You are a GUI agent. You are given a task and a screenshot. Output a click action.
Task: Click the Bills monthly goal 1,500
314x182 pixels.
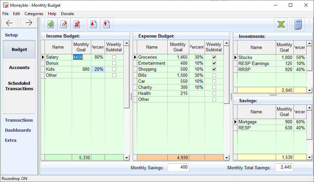[178, 75]
